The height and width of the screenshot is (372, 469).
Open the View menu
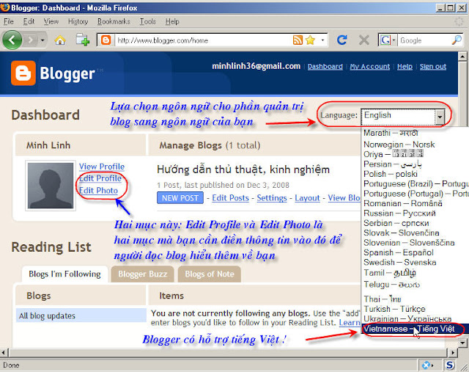(51, 21)
